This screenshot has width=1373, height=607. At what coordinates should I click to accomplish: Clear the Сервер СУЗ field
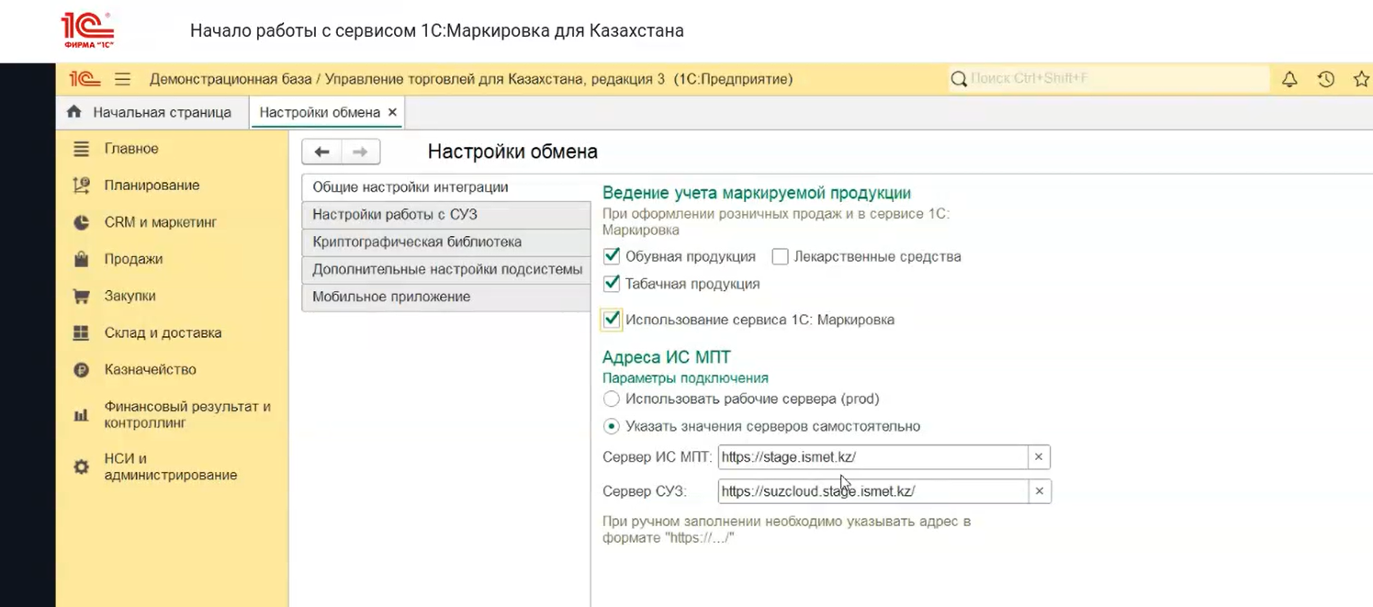(x=1039, y=491)
